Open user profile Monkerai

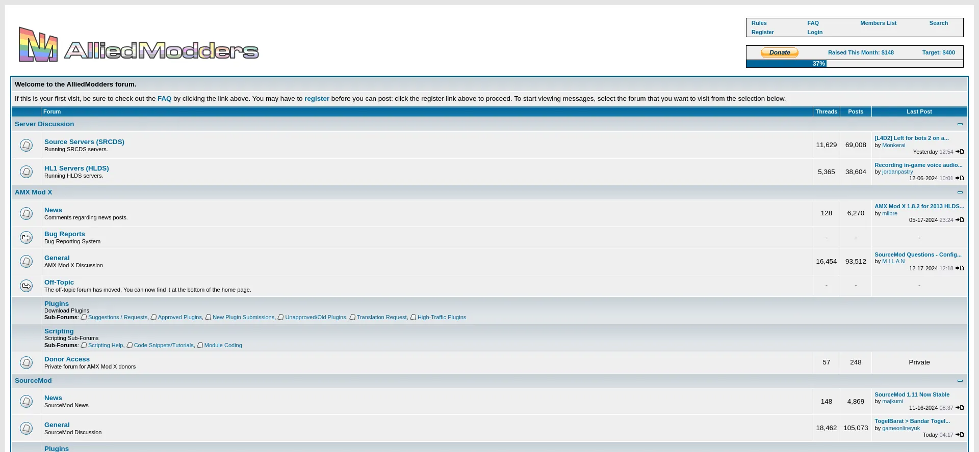(893, 145)
